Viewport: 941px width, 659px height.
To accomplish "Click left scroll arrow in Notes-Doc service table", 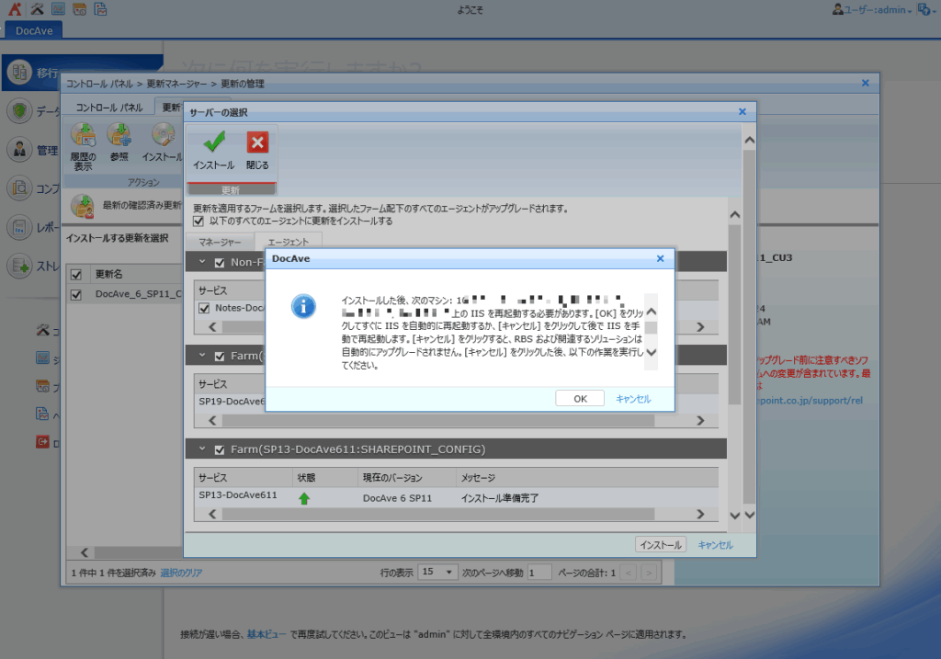I will click(212, 327).
